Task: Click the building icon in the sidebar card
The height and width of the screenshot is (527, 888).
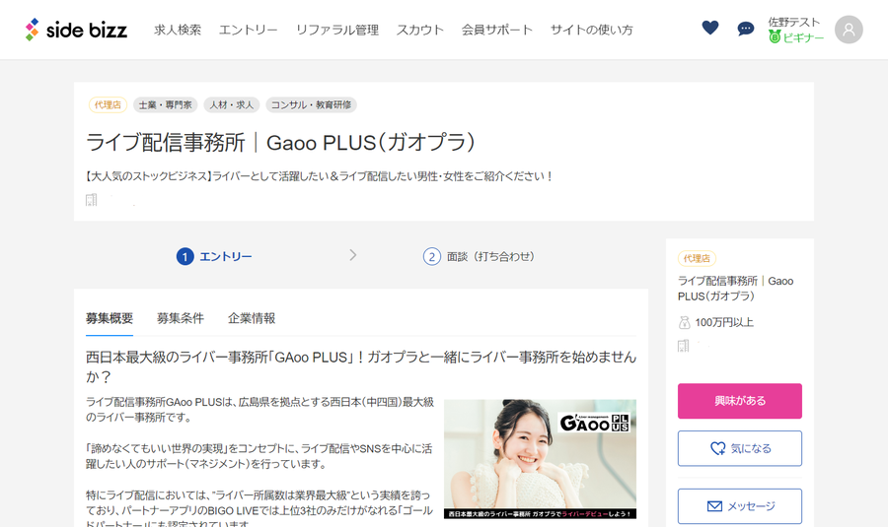Action: 684,346
